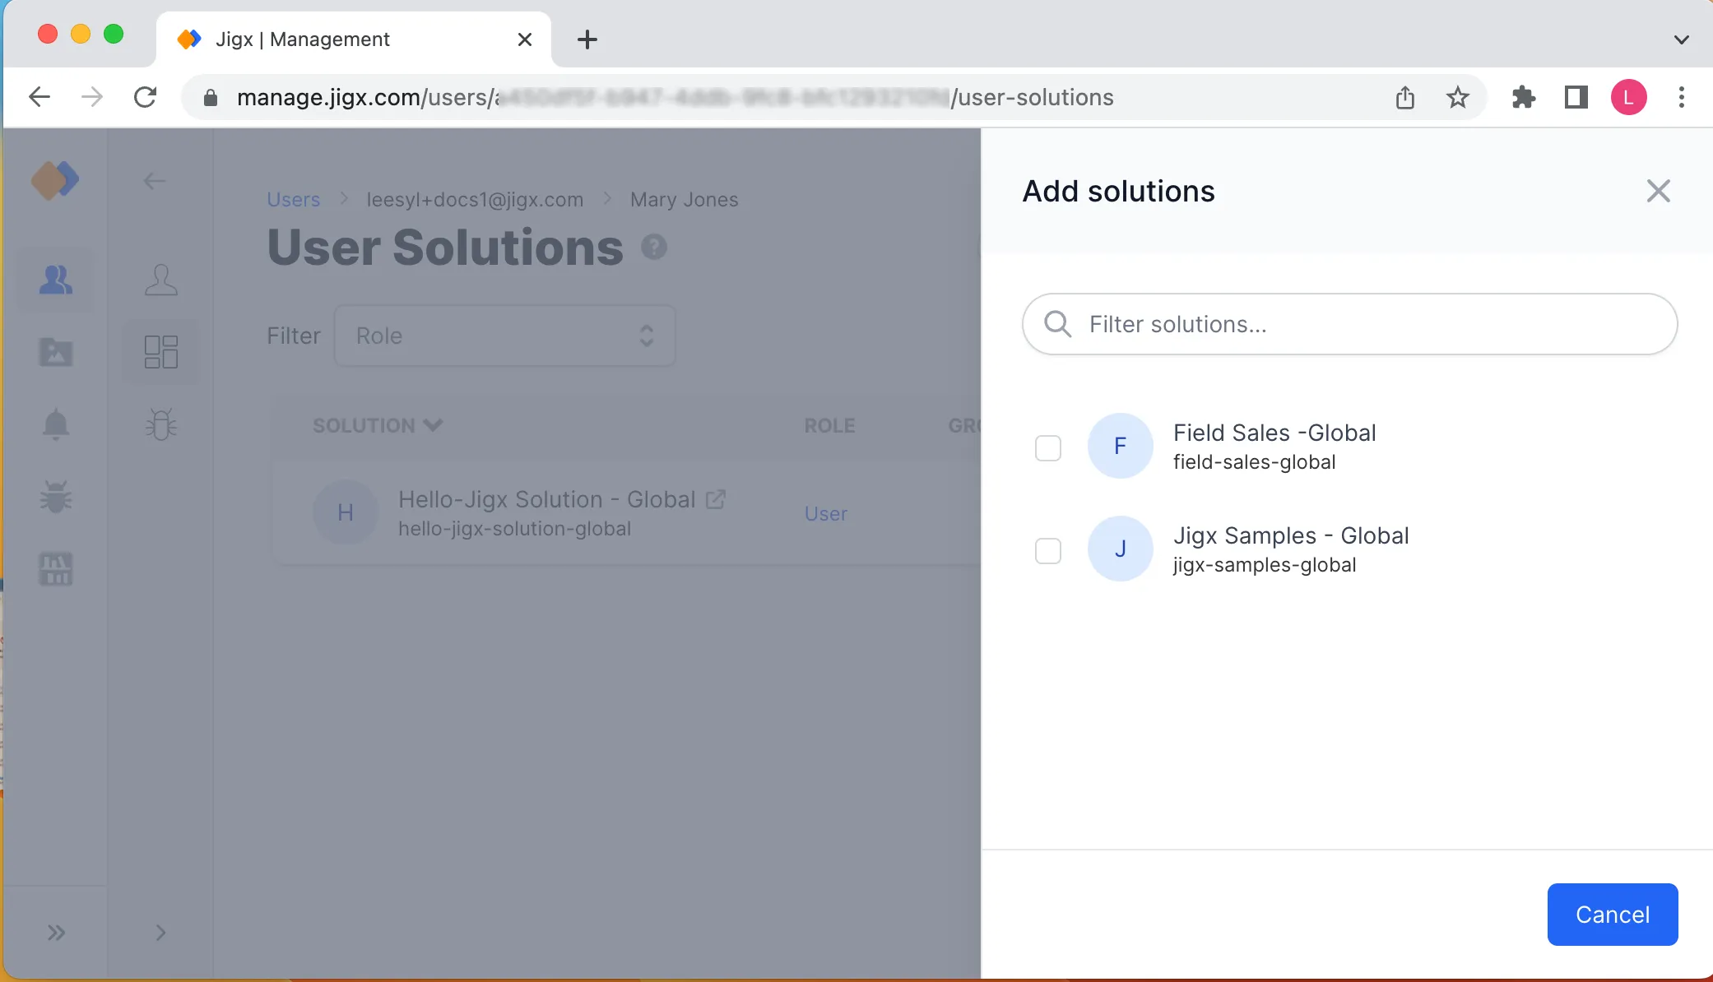Check the Field Sales -Global checkbox
Screen dimensions: 1713x982
[x=1048, y=448]
